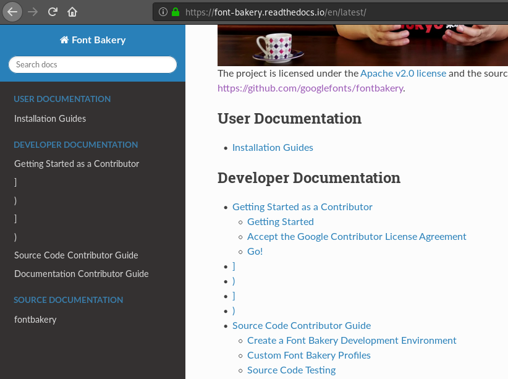Open Create a Font Bakery Development Environment
Screen dimensions: 508x379
352,340
